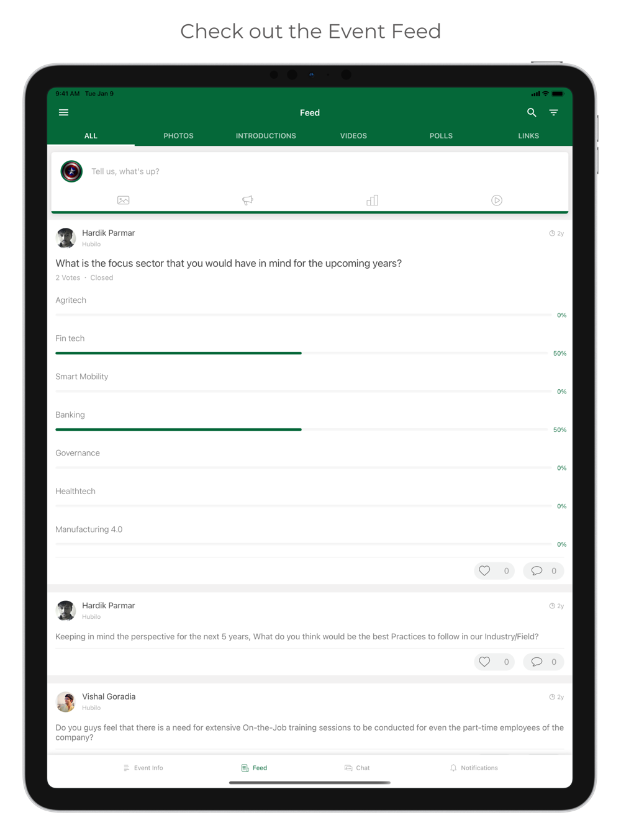621x828 pixels.
Task: Comment on the best Practices question post
Action: pyautogui.click(x=543, y=662)
